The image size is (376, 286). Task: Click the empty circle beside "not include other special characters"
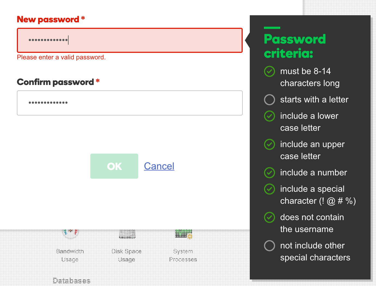pos(269,246)
